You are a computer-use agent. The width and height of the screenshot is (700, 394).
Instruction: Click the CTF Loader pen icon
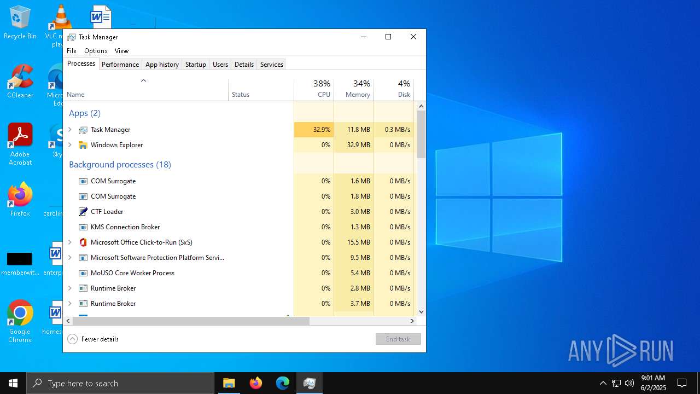83,212
